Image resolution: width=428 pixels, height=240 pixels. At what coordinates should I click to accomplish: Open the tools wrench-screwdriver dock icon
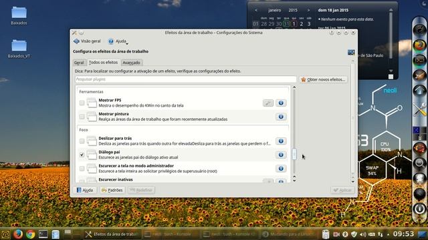tap(420, 109)
